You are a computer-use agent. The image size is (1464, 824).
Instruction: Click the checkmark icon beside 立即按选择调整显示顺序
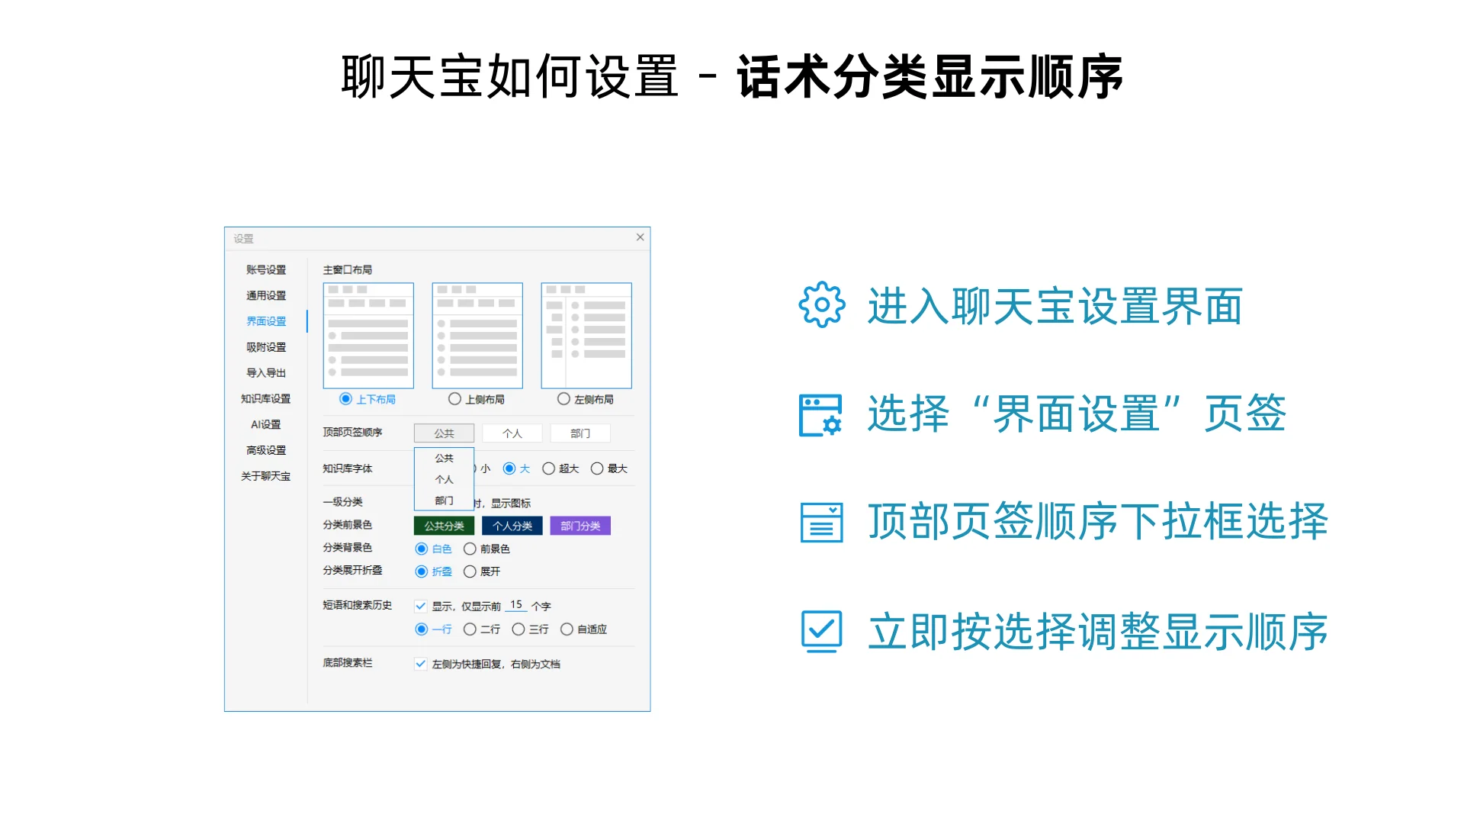[821, 631]
